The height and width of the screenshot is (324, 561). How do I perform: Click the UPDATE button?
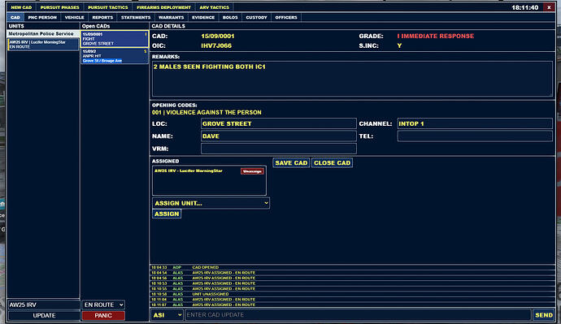click(44, 315)
